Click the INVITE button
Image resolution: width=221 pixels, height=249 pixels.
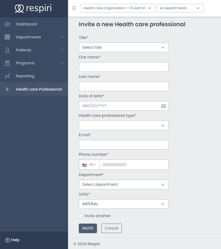coord(88,228)
